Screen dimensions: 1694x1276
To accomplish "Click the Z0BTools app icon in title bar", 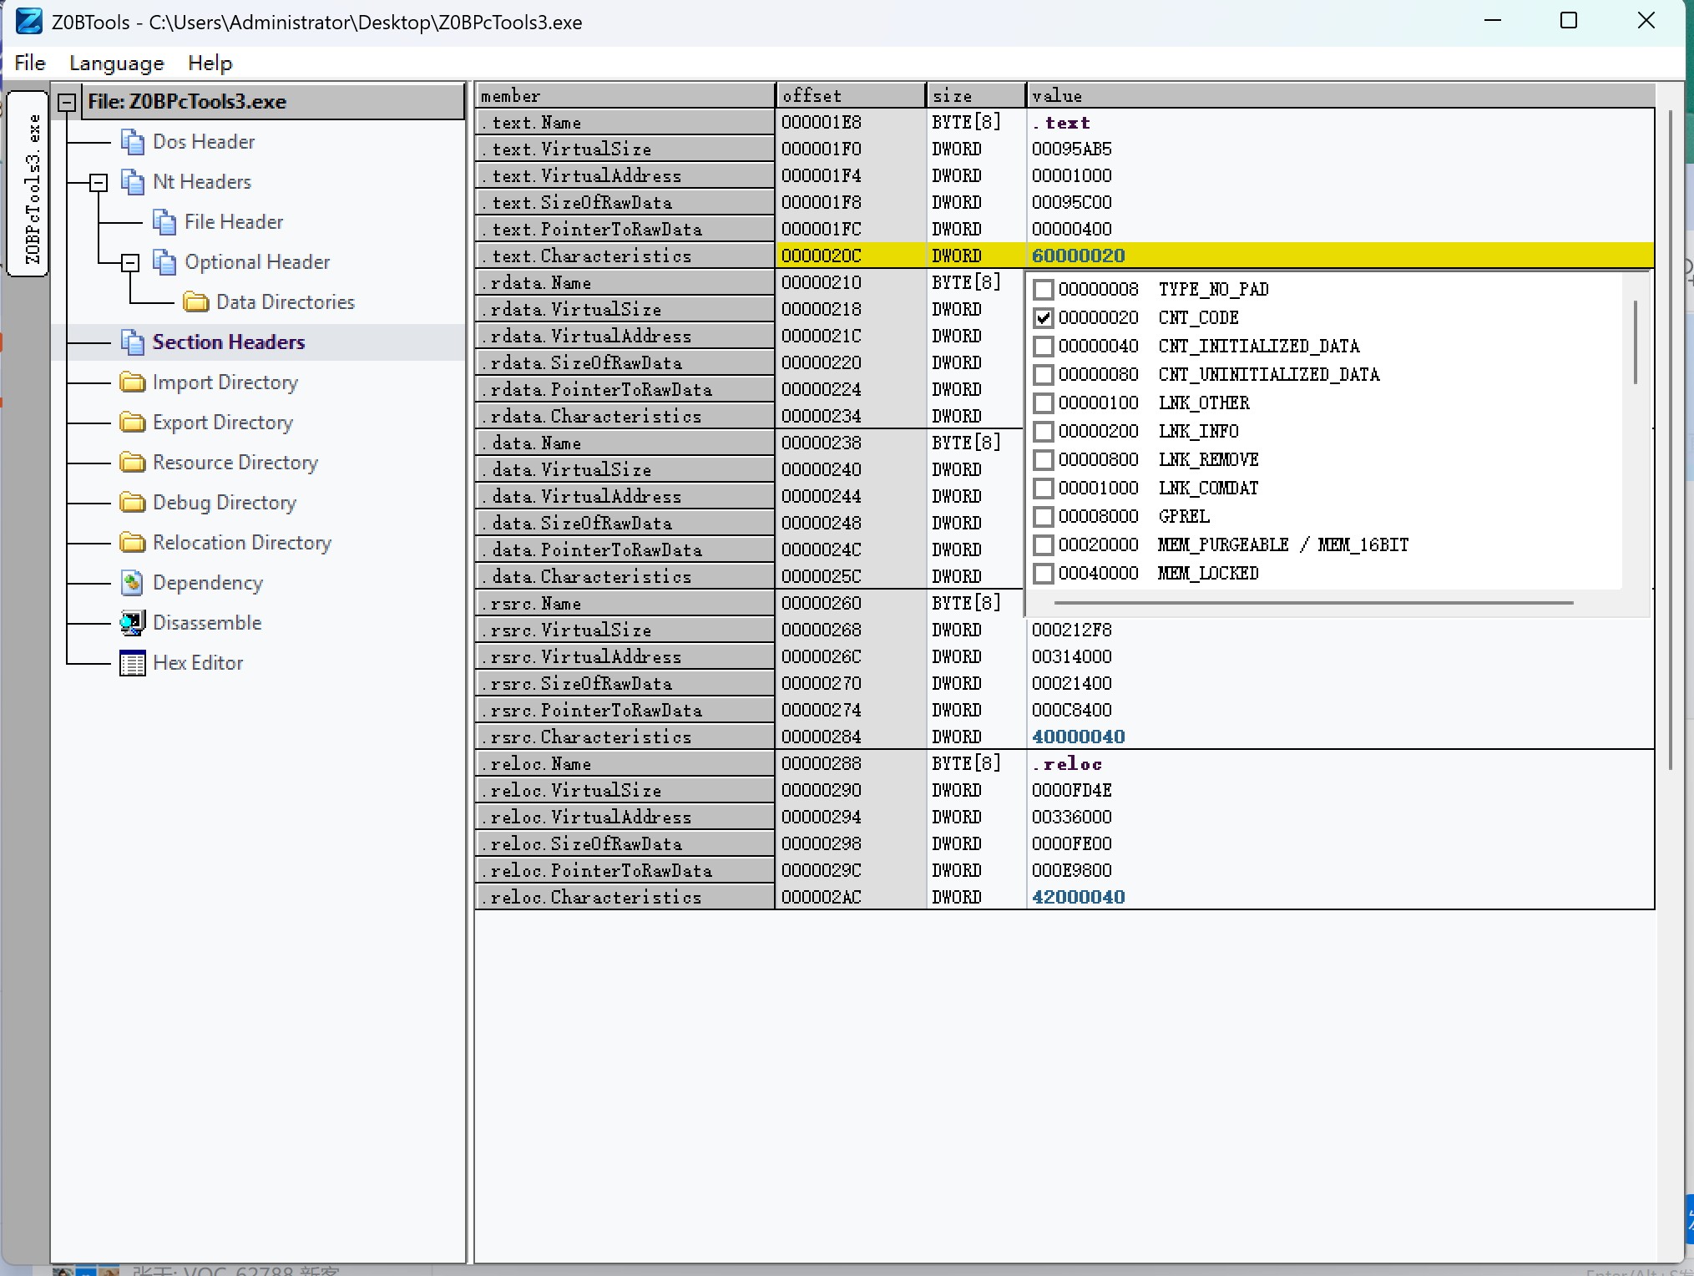I will click(29, 21).
